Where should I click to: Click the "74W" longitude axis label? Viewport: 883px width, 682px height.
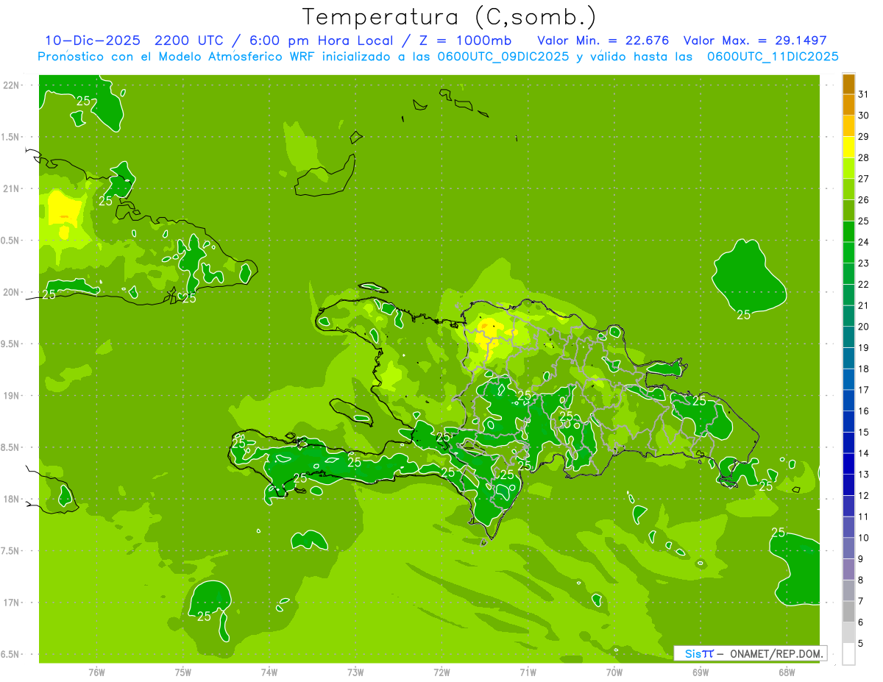(x=269, y=672)
